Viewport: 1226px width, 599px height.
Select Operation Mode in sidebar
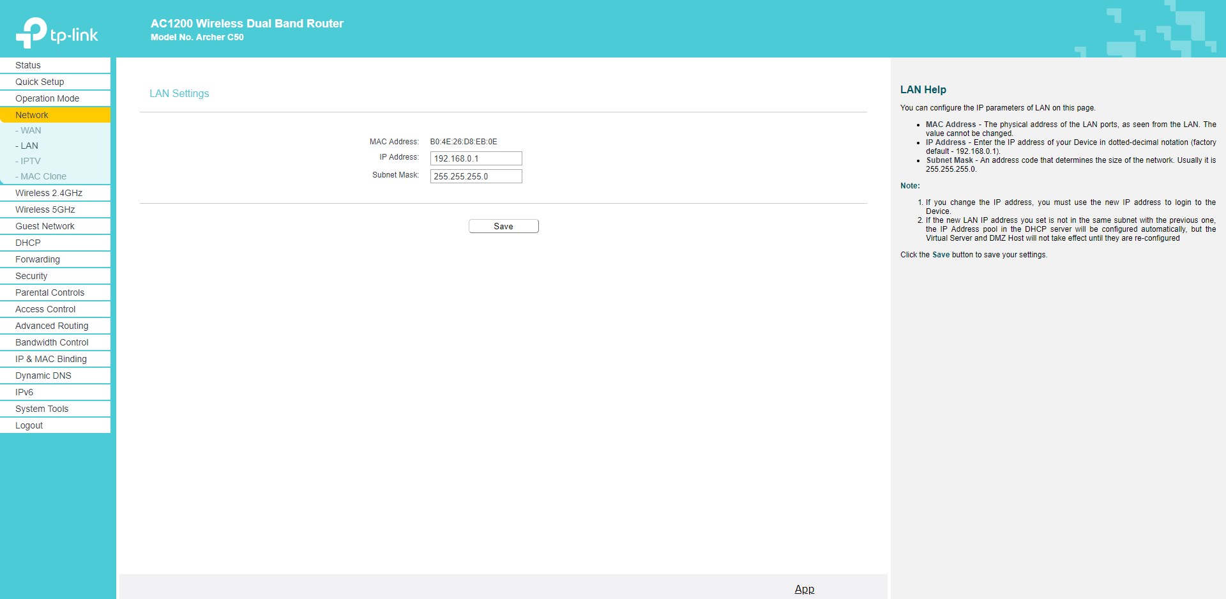pyautogui.click(x=47, y=98)
